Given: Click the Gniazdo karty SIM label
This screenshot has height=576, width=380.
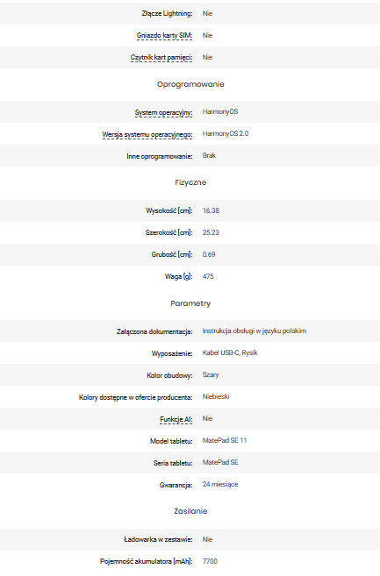Looking at the screenshot, I should tap(164, 36).
